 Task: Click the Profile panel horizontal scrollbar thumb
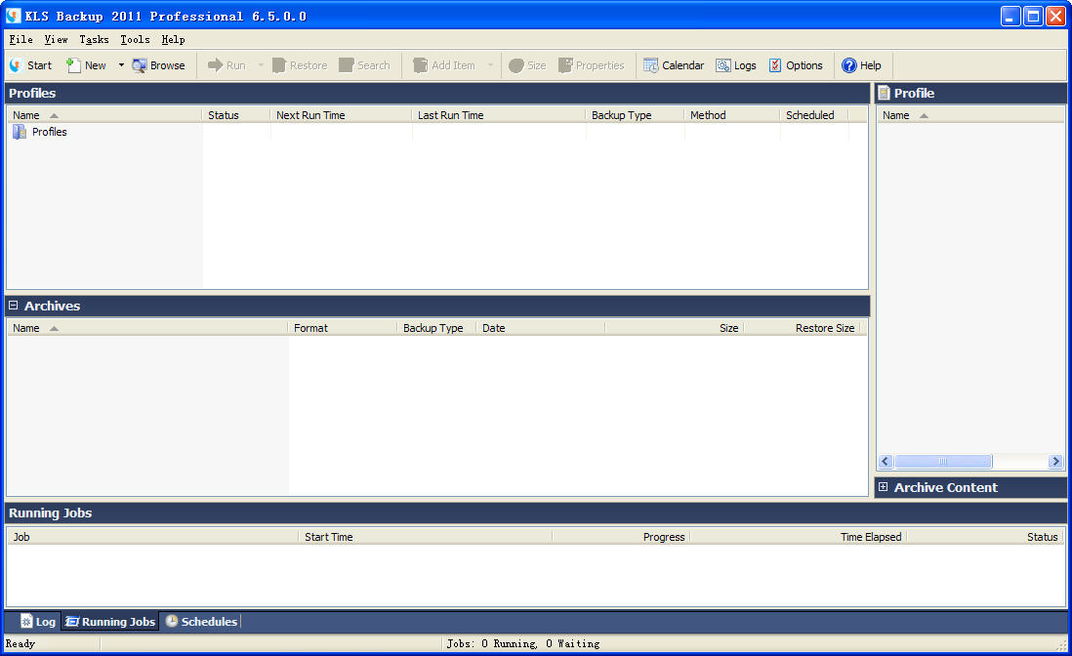point(943,461)
